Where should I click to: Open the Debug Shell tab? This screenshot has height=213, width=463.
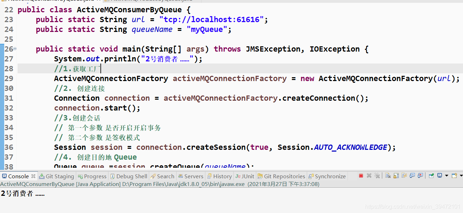pos(128,176)
